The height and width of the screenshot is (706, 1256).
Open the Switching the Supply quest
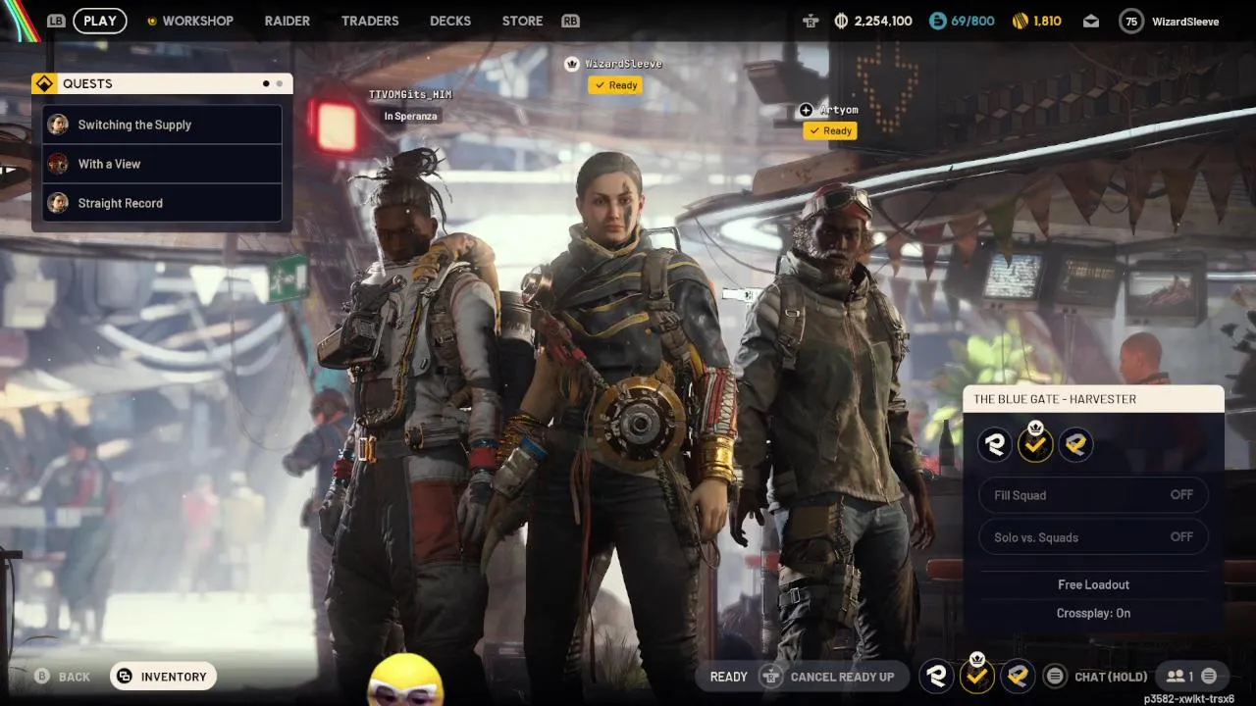coord(163,125)
